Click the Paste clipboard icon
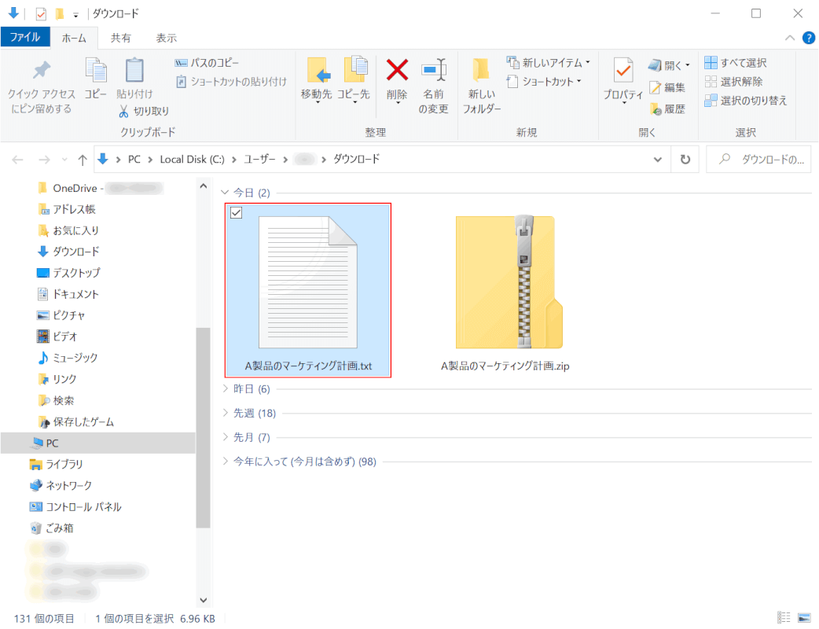The height and width of the screenshot is (629, 819). 134,70
